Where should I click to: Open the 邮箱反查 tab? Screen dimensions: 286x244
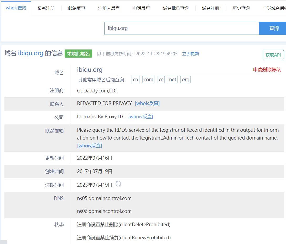(77, 8)
